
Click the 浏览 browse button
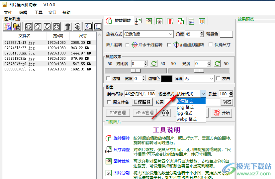pyautogui.click(x=227, y=102)
